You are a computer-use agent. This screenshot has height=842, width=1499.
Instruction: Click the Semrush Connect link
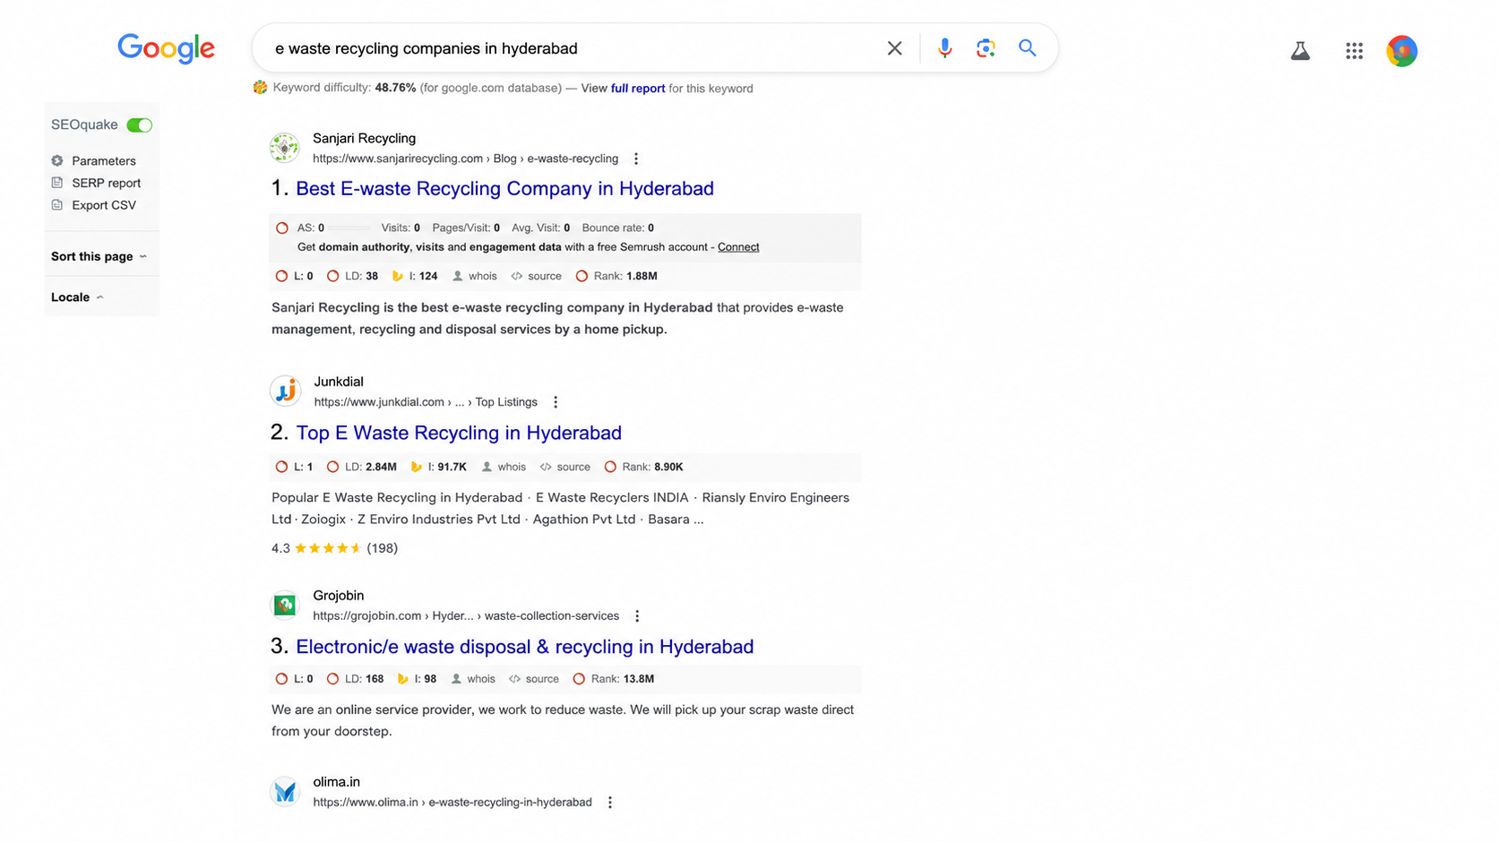pyautogui.click(x=738, y=247)
